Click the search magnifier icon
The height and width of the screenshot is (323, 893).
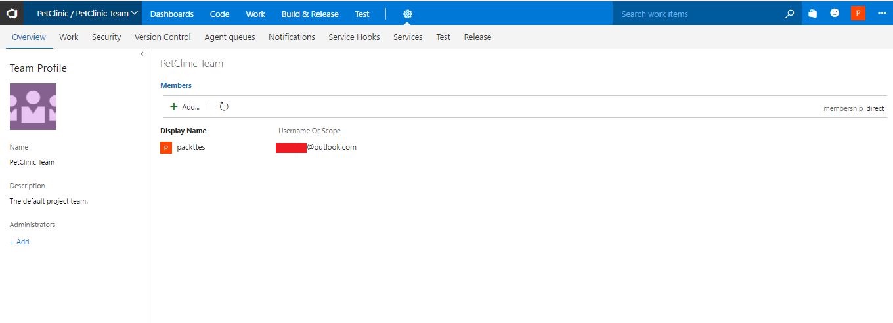(x=790, y=13)
